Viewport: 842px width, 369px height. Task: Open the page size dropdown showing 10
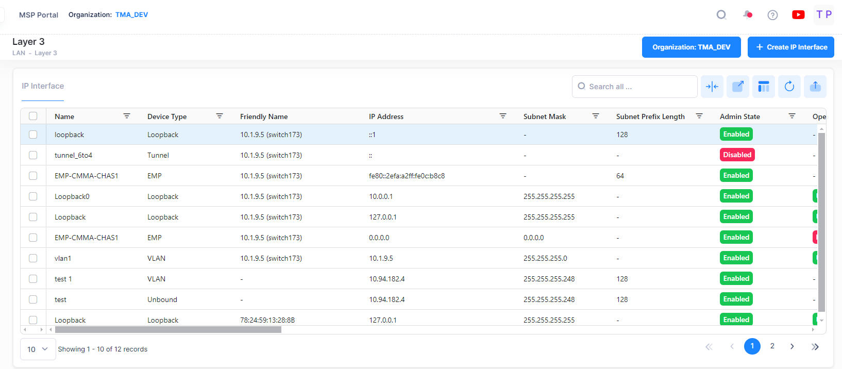pos(38,349)
